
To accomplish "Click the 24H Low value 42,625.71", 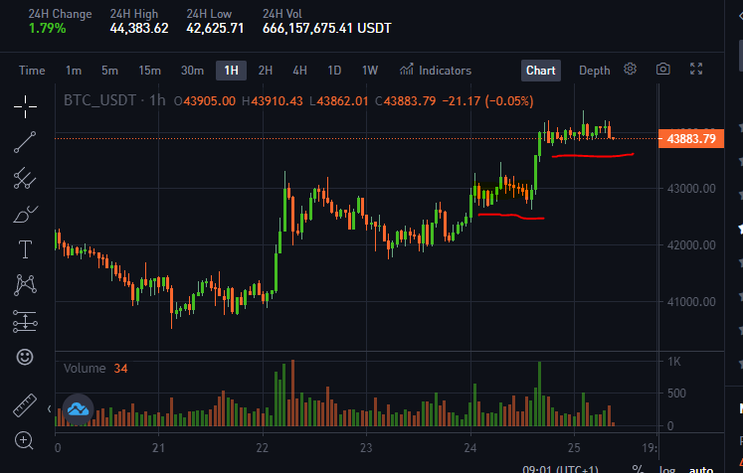I will [215, 29].
